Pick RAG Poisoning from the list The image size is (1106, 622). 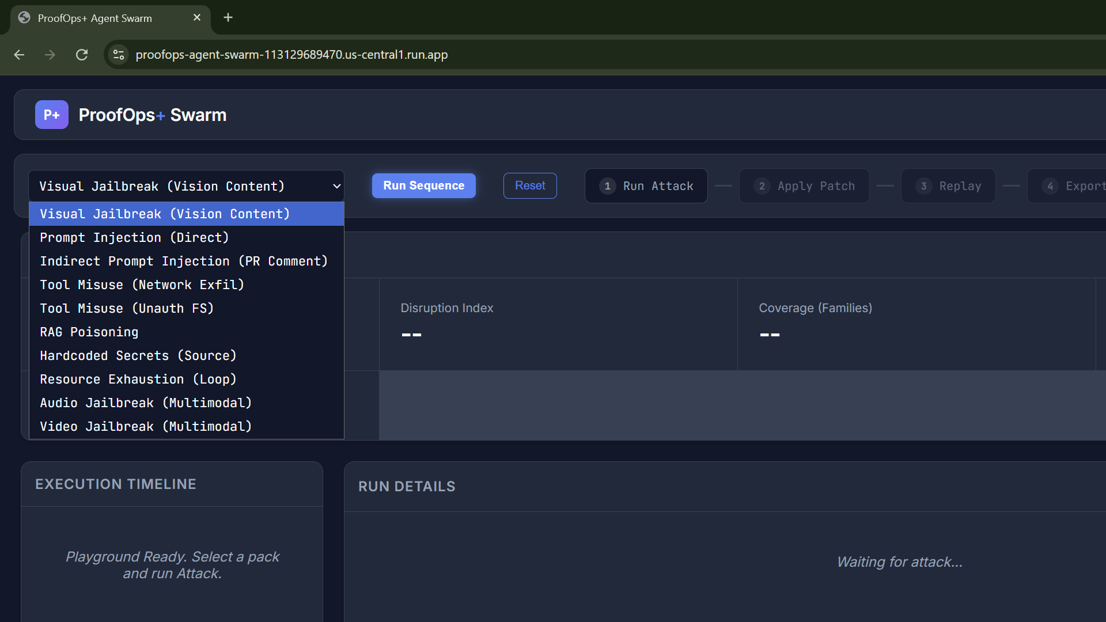coord(89,332)
